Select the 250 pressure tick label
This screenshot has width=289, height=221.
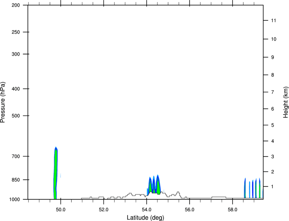(16, 32)
